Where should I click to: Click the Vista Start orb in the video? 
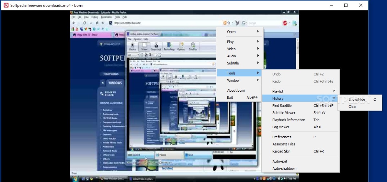click(x=75, y=178)
